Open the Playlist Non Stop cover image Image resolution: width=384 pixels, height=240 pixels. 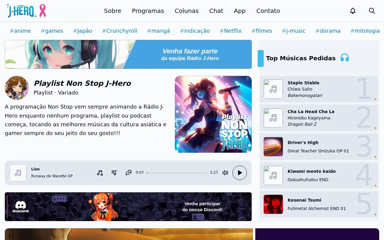213,114
